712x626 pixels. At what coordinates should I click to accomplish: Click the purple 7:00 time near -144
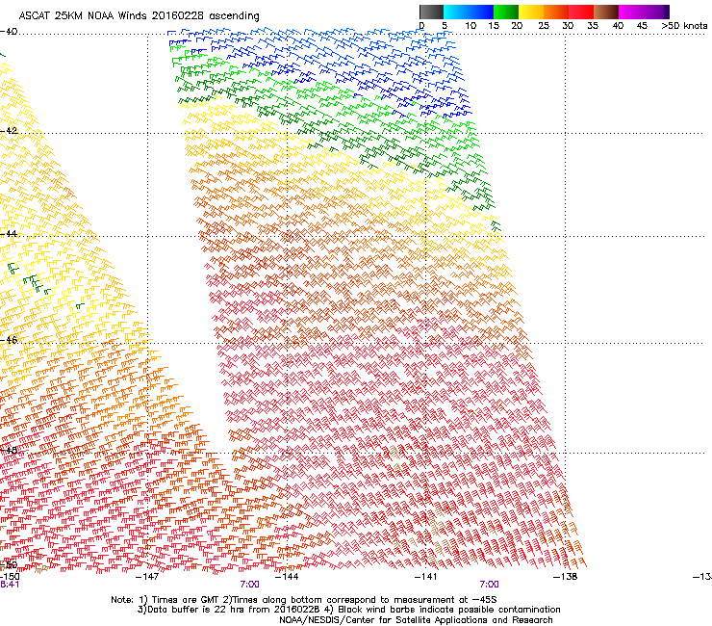250,585
